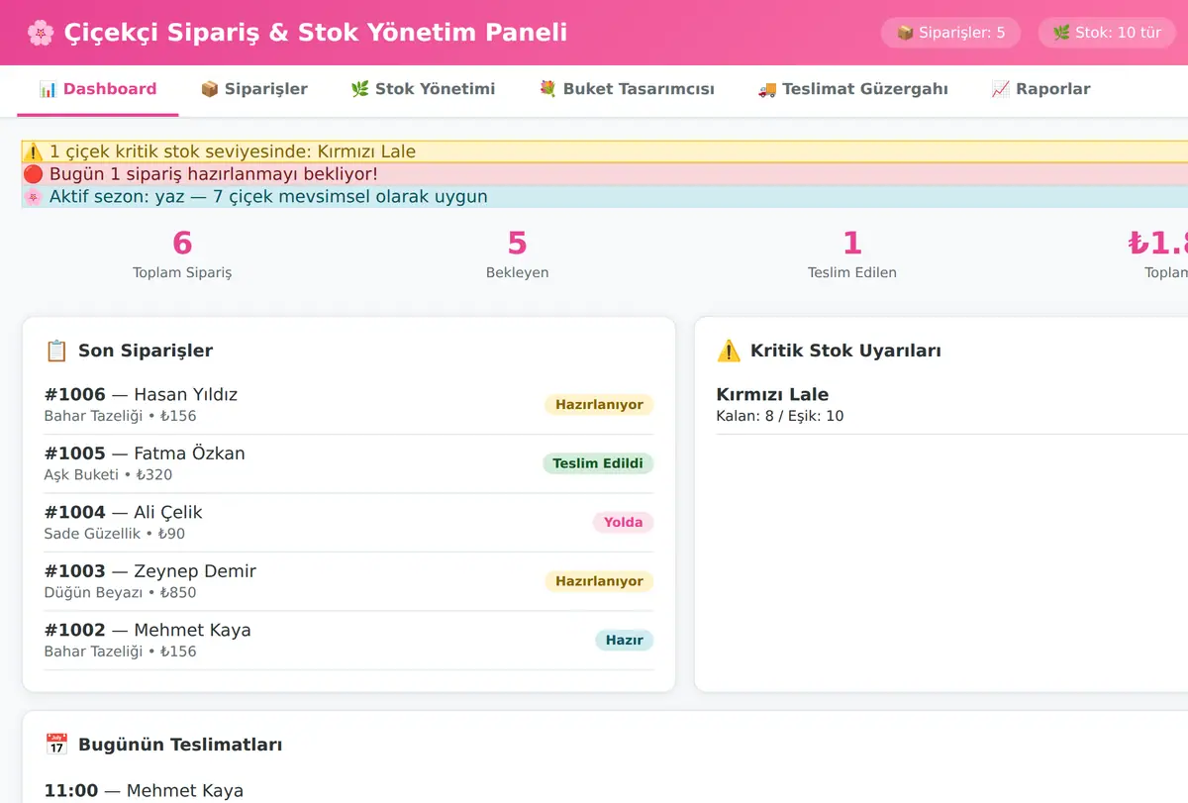Click the Teslim Edildi badge on order #1005
The image size is (1188, 803).
click(x=598, y=463)
